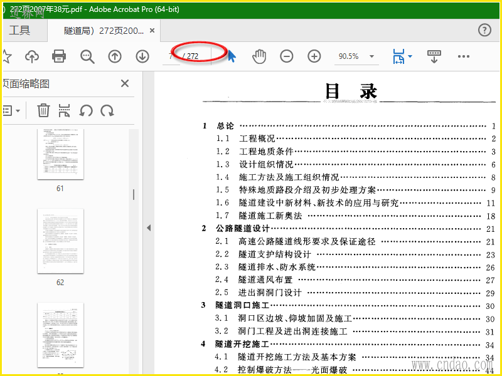502x376 pixels.
Task: Open the more tools ellipsis menu
Action: point(463,56)
